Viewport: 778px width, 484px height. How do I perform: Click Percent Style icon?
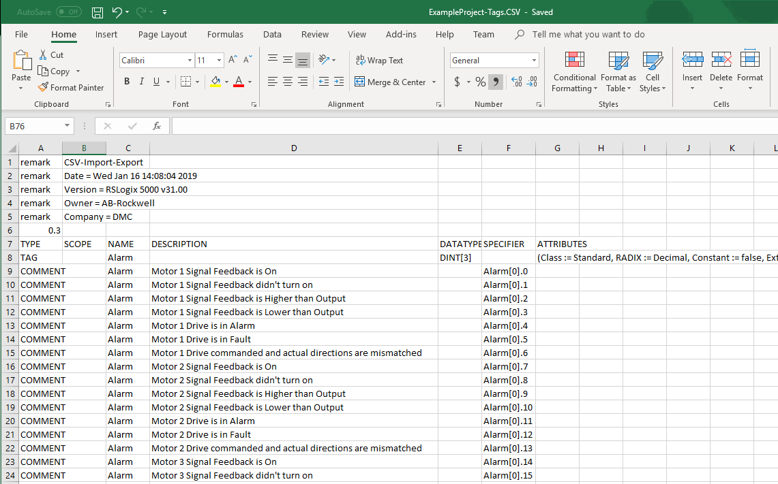(480, 81)
